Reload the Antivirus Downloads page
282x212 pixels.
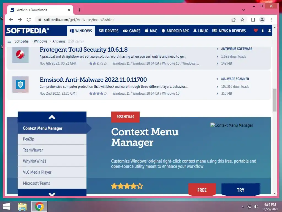click(29, 20)
